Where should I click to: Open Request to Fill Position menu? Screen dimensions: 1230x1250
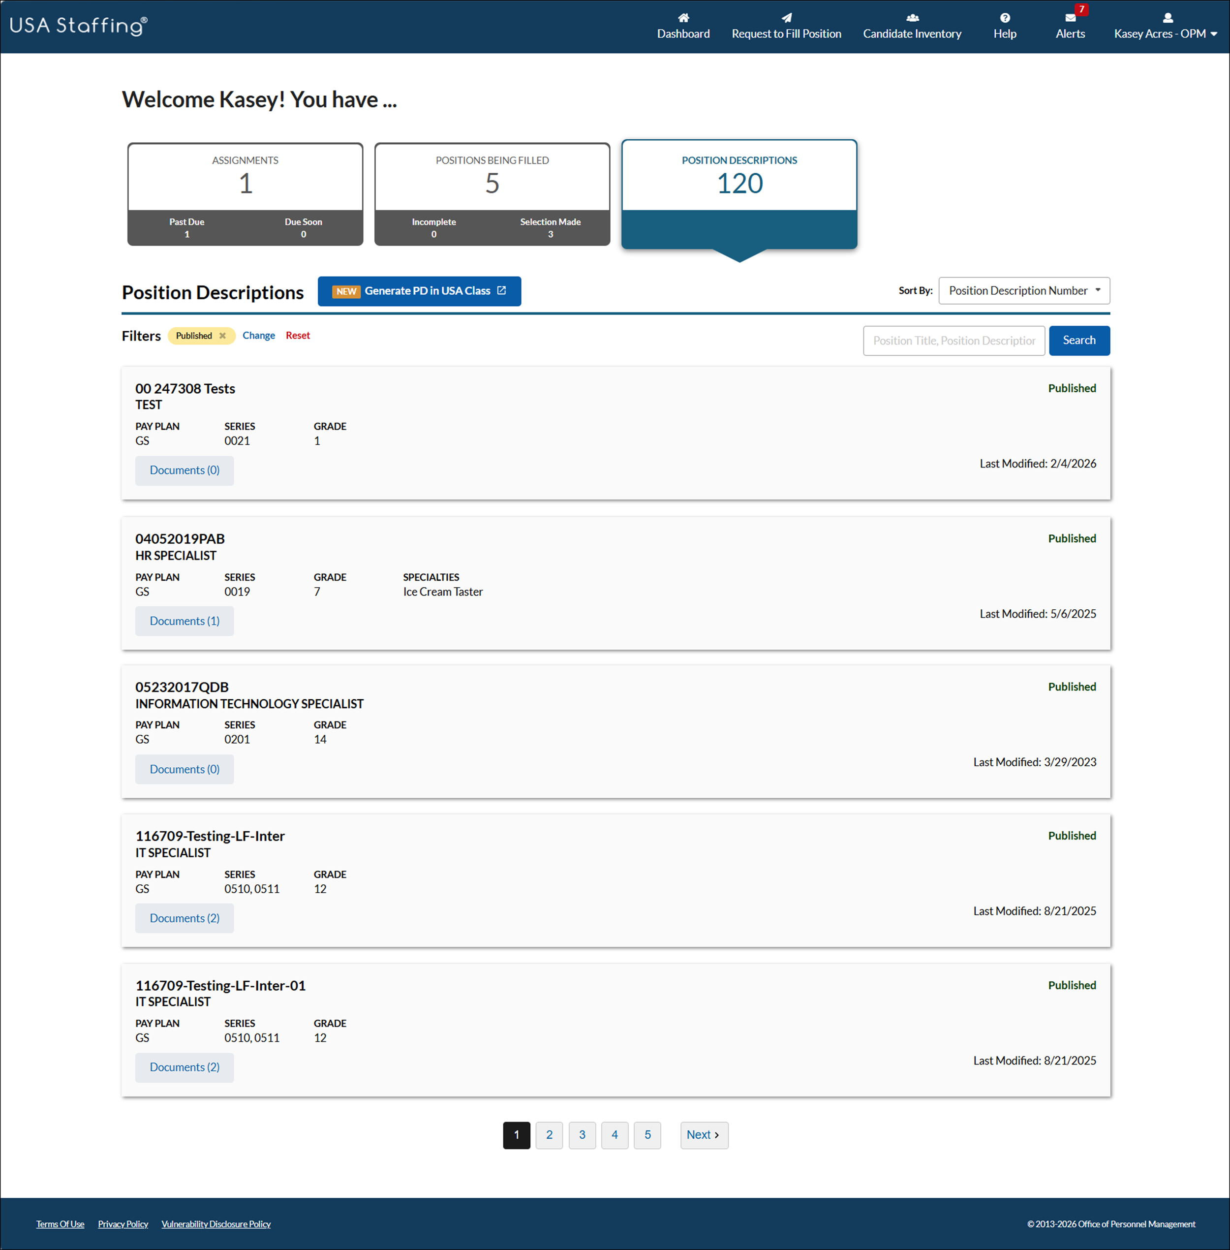coord(786,27)
